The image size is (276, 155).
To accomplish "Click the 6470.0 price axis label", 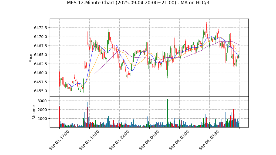I will coord(41,37).
